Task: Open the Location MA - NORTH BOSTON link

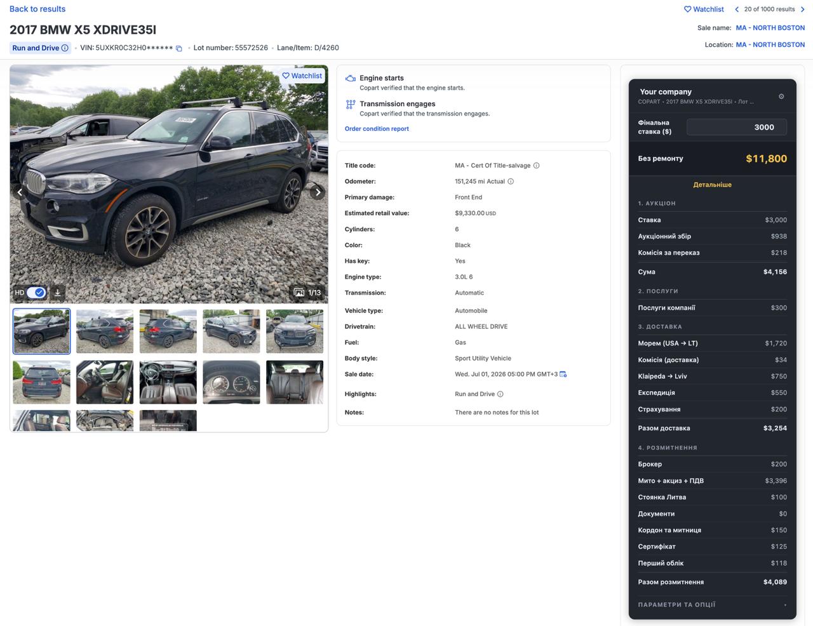Action: click(x=770, y=44)
